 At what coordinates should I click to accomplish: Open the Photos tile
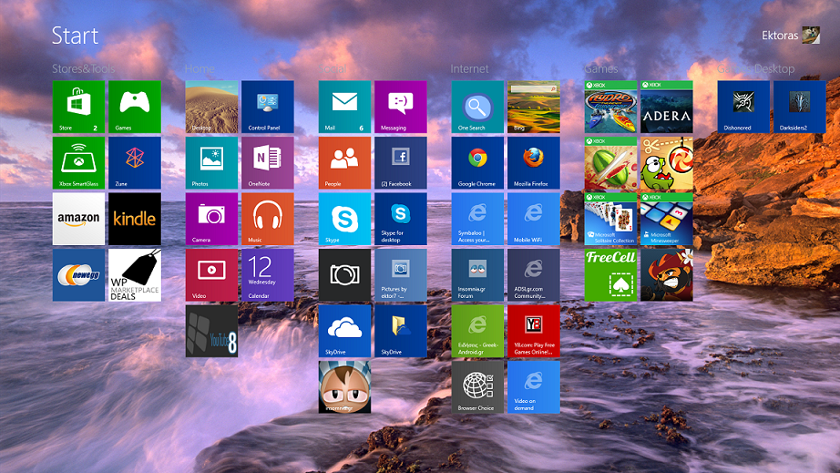211,163
